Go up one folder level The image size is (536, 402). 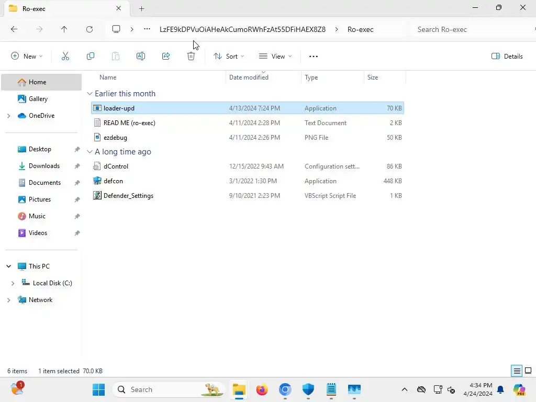(64, 29)
